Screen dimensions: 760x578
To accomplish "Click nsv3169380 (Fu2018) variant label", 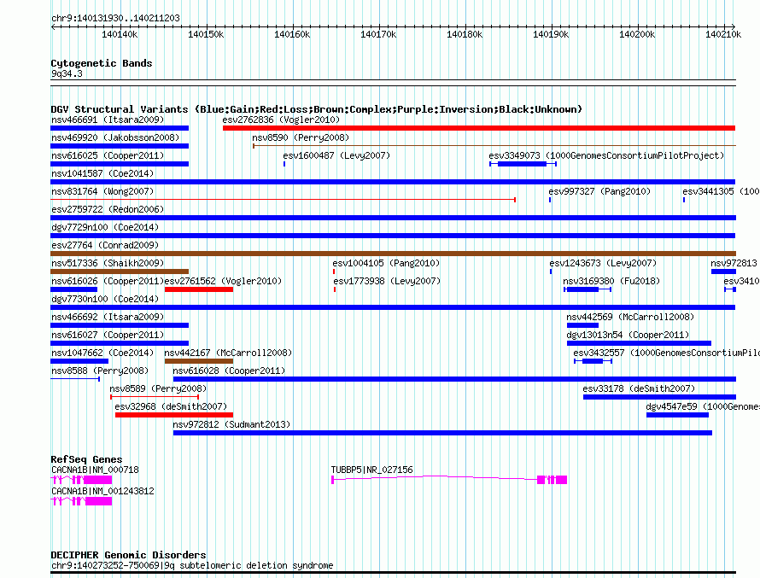I will (611, 281).
